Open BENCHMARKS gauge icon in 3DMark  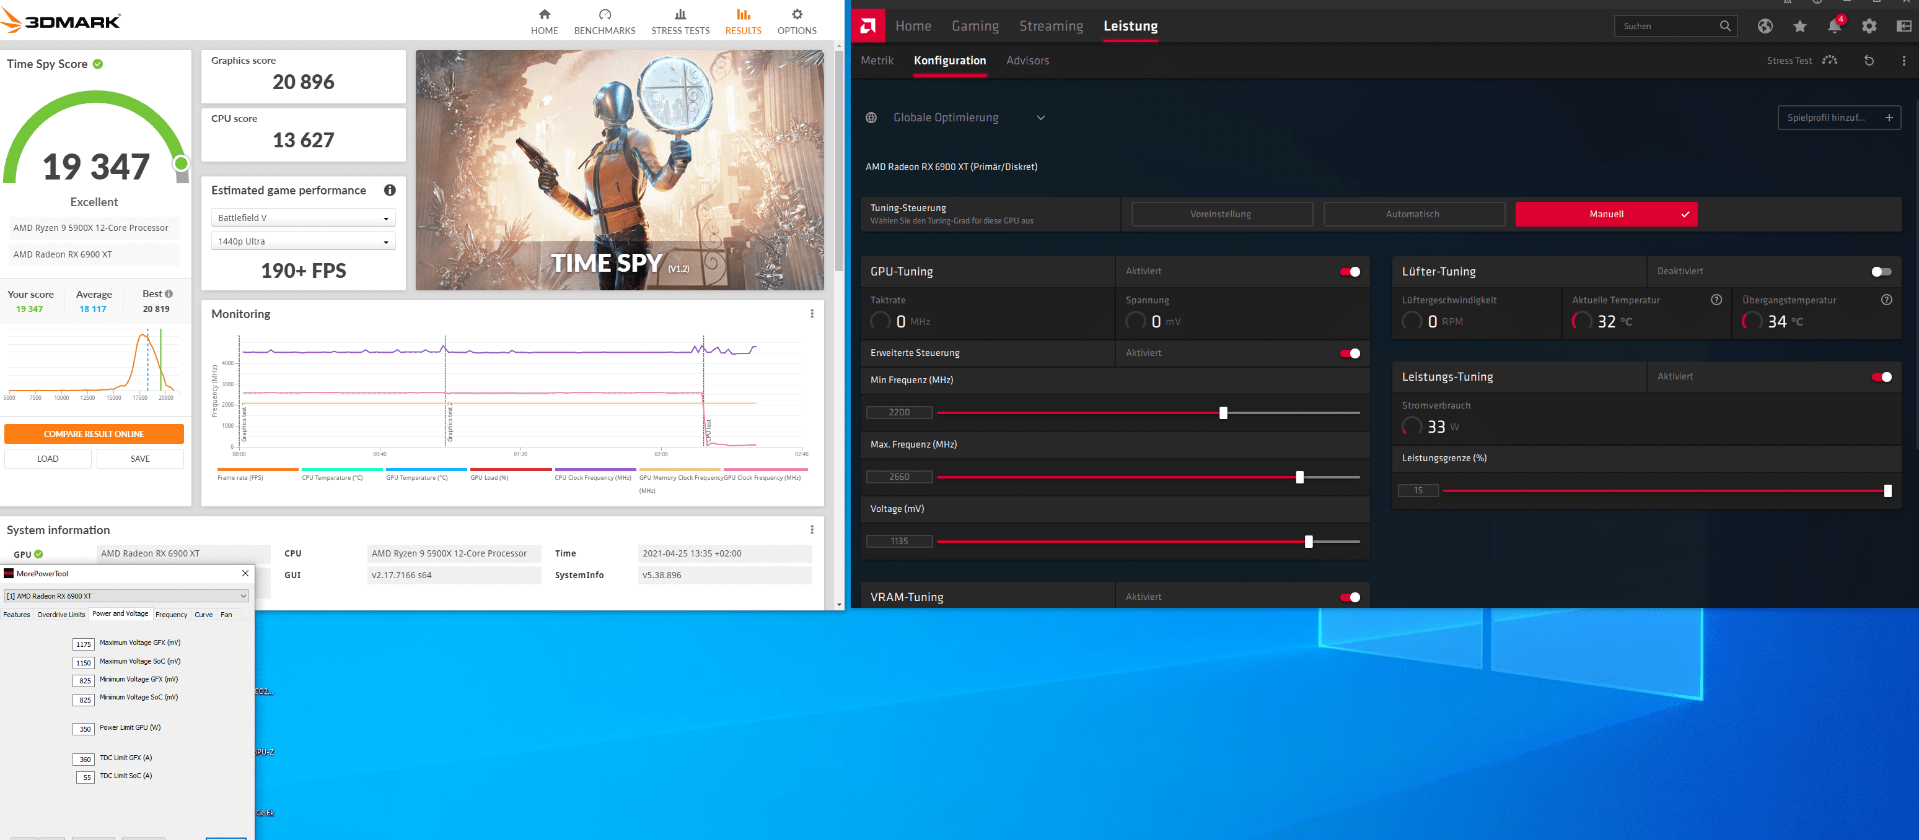point(605,14)
